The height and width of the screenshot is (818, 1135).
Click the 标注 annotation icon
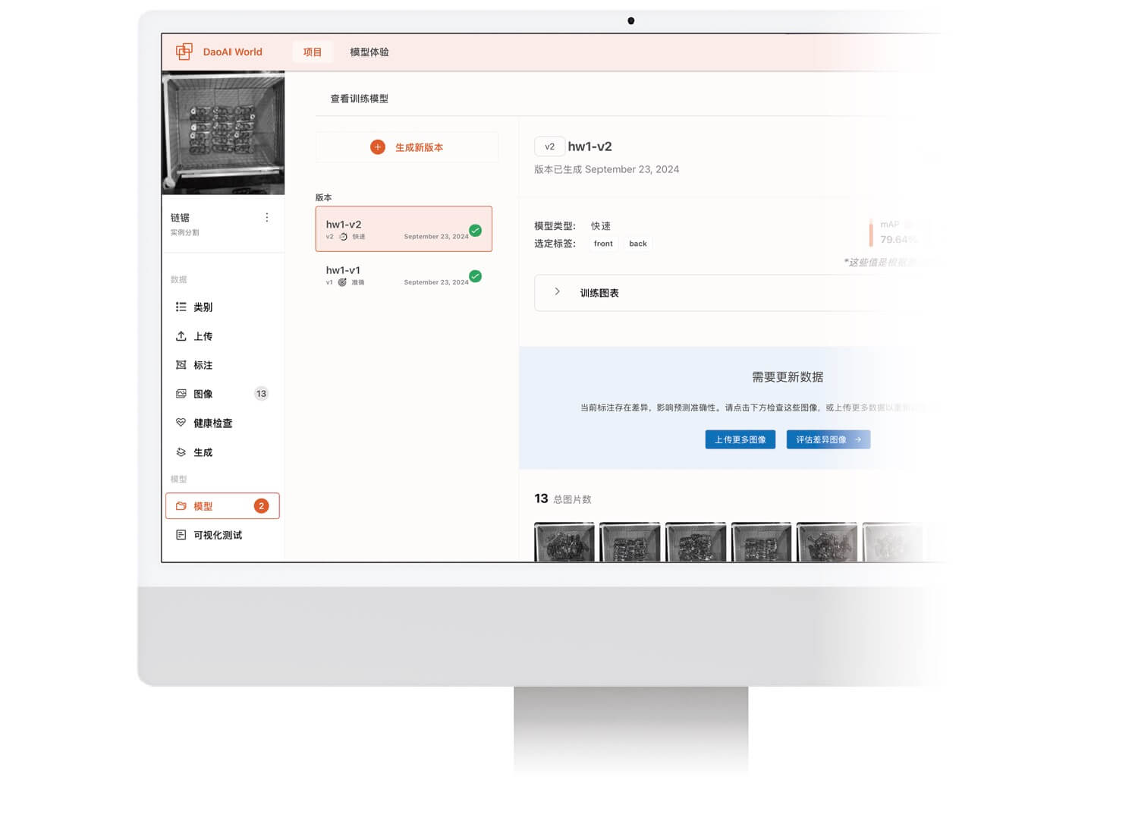181,364
